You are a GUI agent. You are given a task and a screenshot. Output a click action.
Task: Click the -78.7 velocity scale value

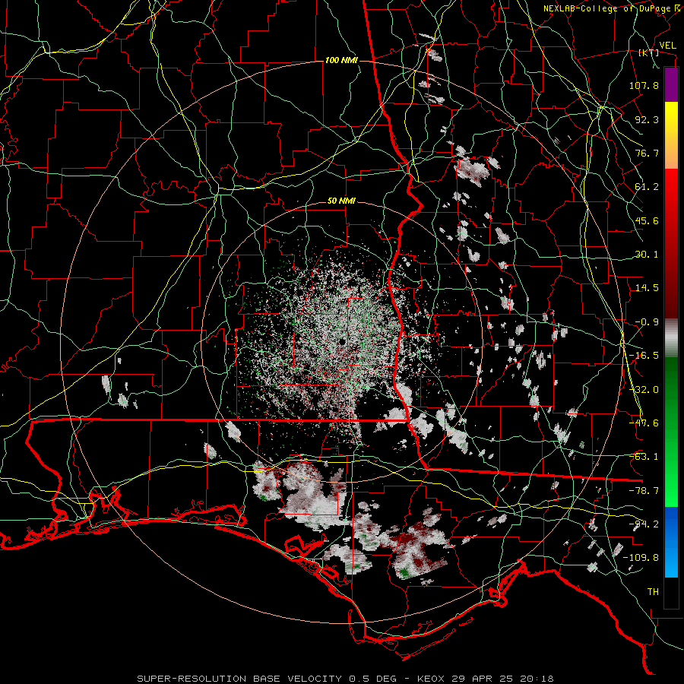644,491
